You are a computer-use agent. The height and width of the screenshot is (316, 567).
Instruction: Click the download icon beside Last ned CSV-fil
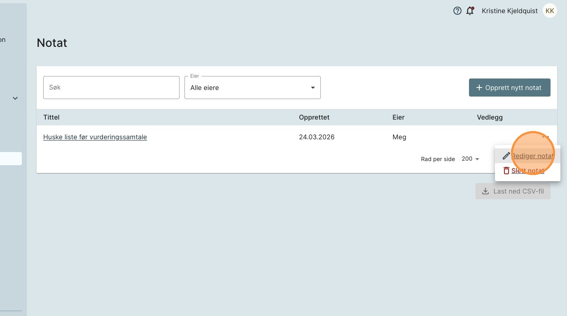coord(486,191)
